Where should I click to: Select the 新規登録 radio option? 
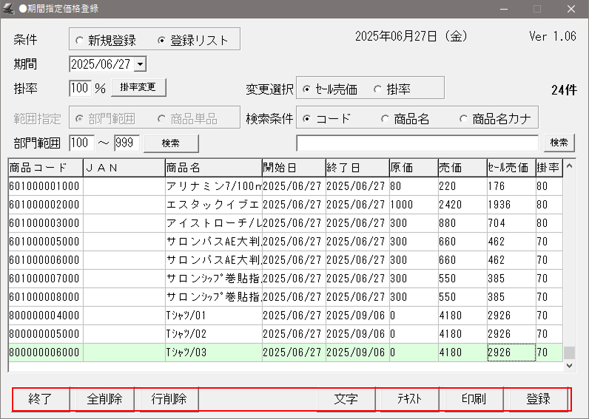coord(80,40)
